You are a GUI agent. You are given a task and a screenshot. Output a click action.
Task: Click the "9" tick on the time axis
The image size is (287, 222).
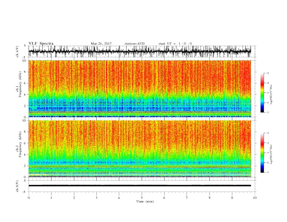(x=232, y=198)
